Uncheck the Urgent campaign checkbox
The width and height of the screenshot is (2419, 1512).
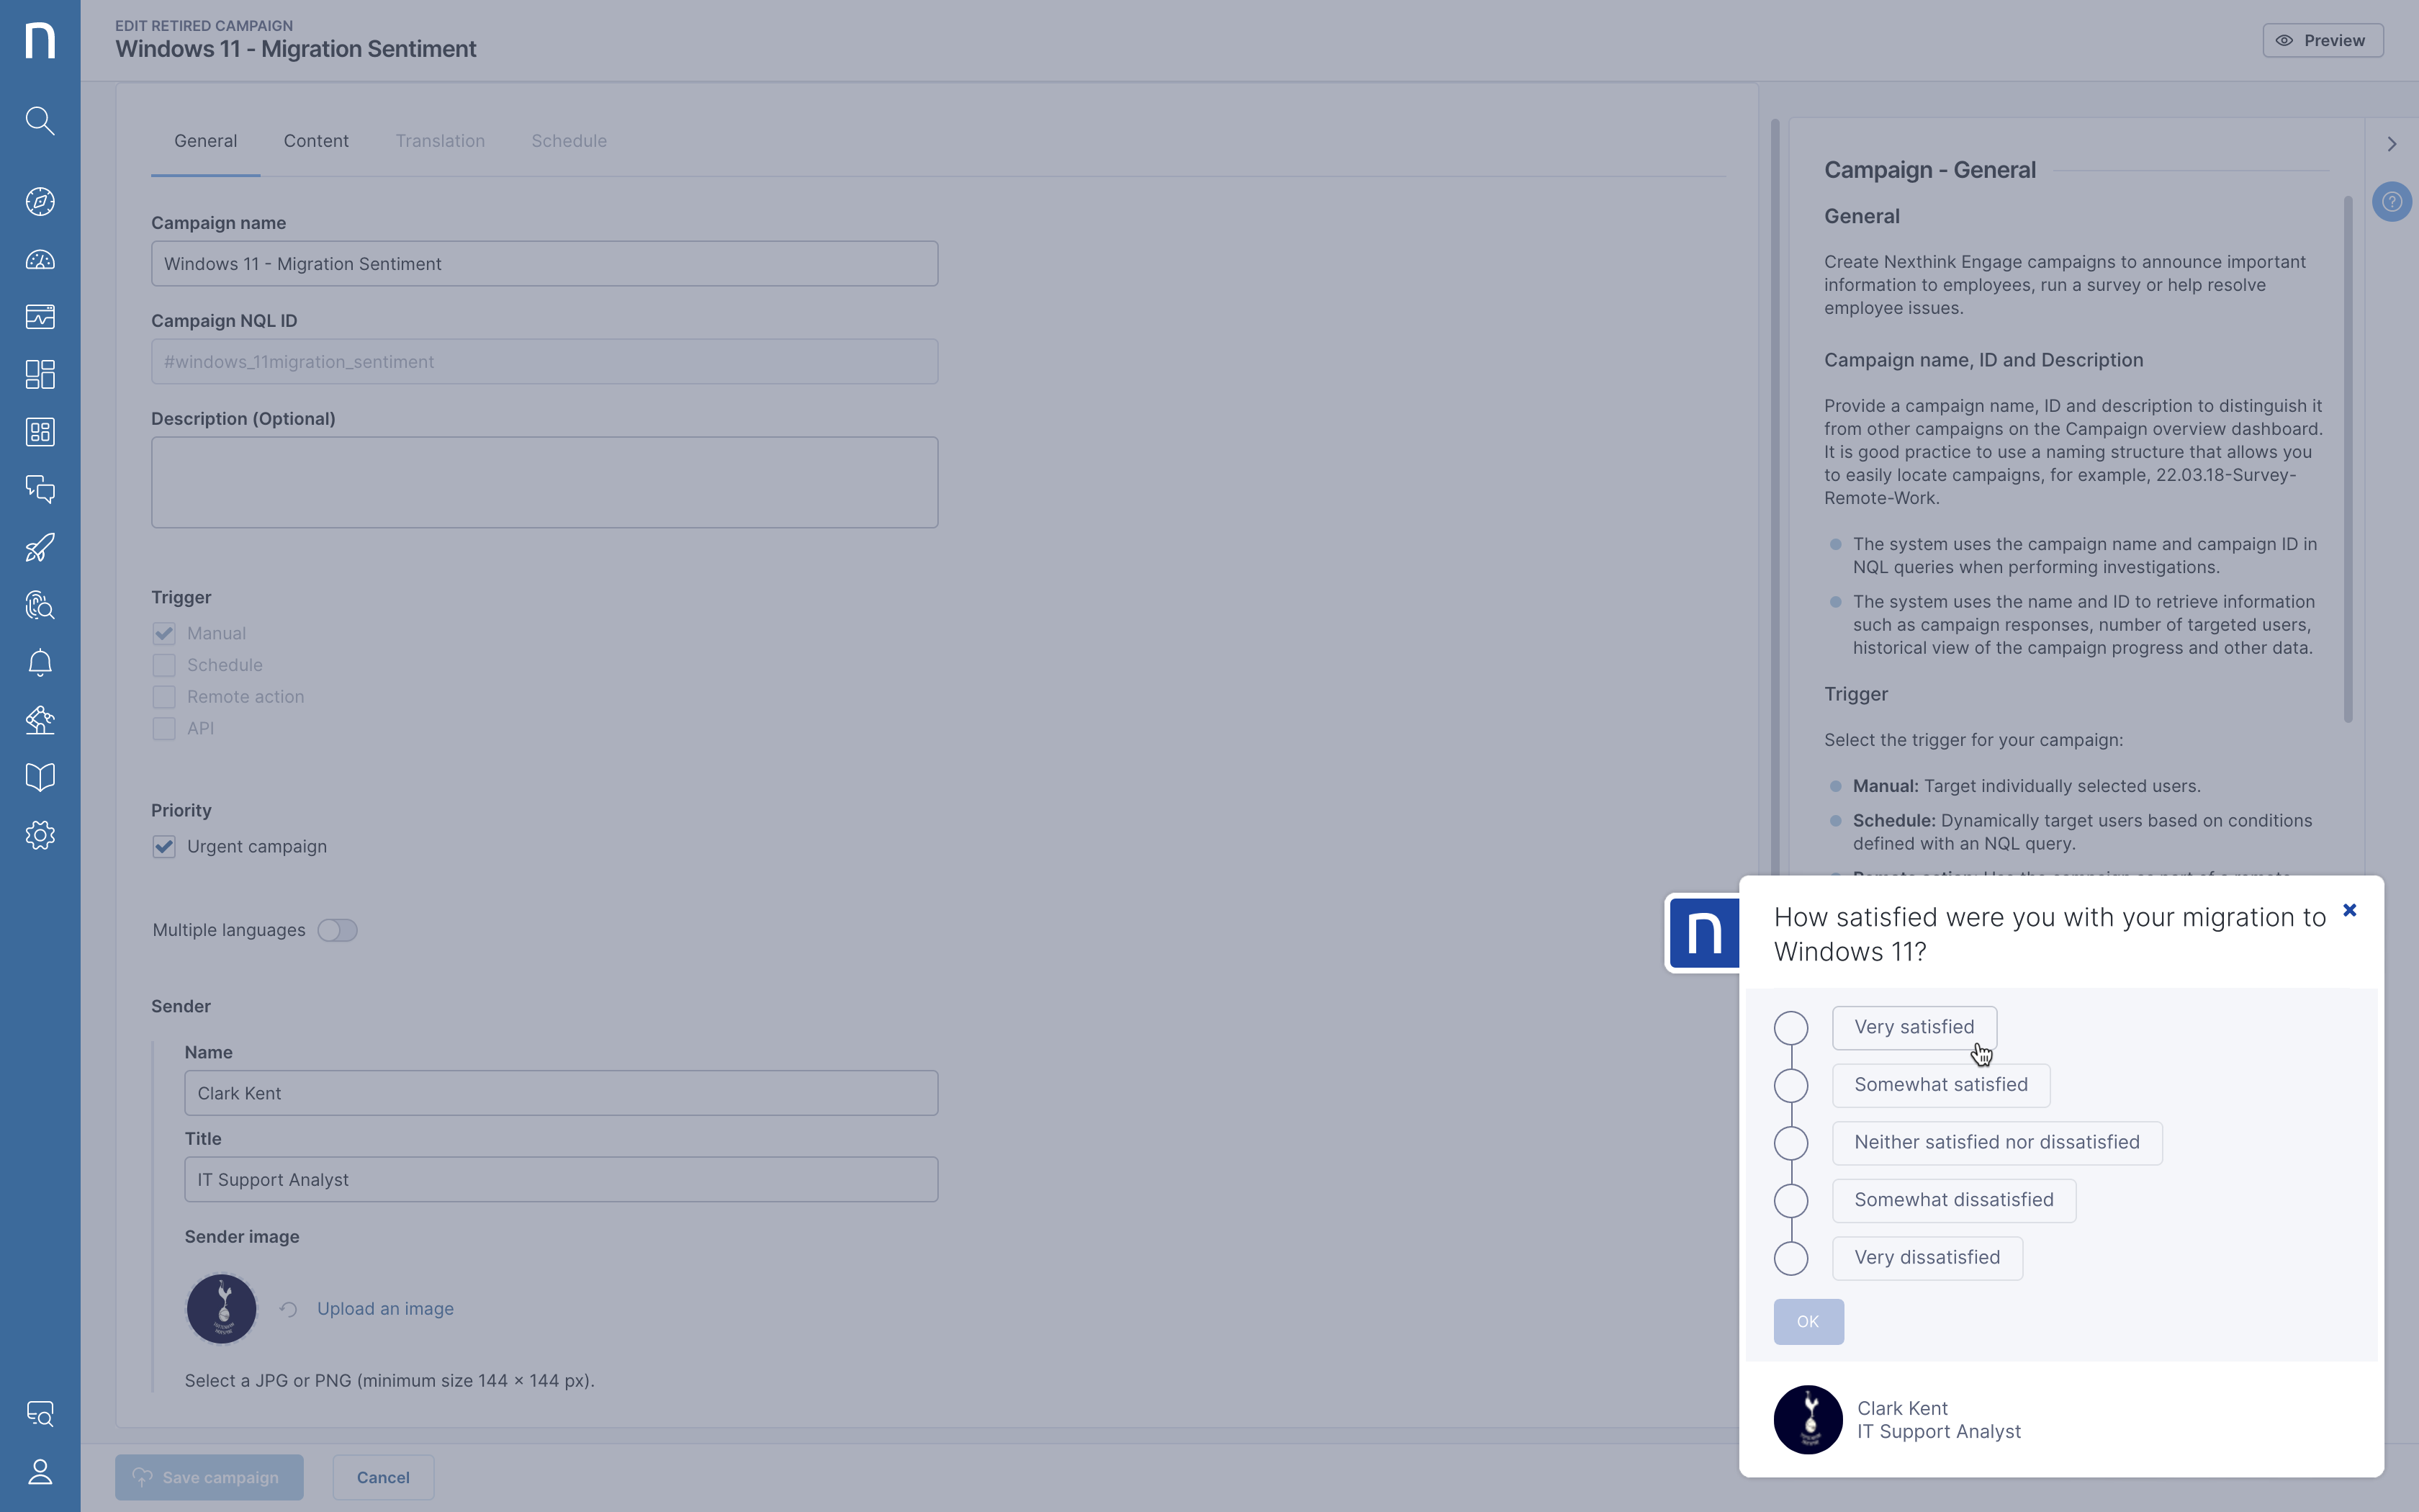pyautogui.click(x=164, y=847)
